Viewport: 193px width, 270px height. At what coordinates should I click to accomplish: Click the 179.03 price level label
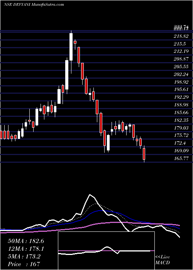click(181, 128)
